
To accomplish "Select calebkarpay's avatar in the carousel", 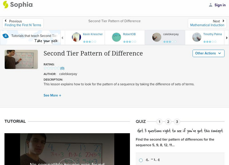I will coord(156,37).
